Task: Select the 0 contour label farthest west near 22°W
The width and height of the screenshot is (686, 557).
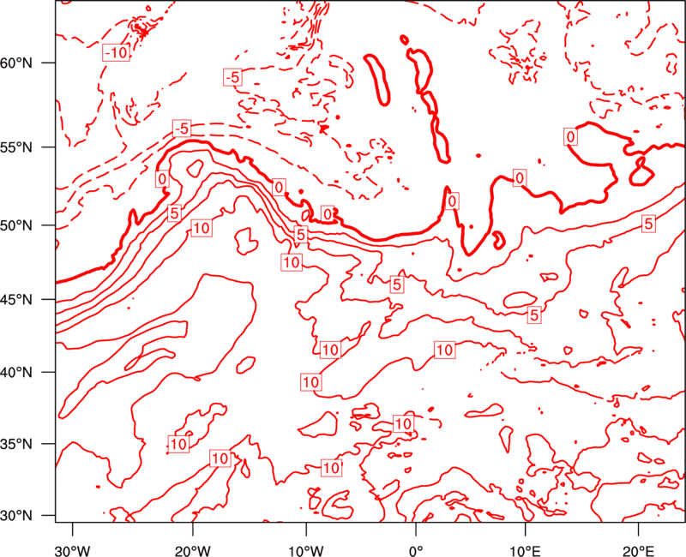Action: (162, 179)
